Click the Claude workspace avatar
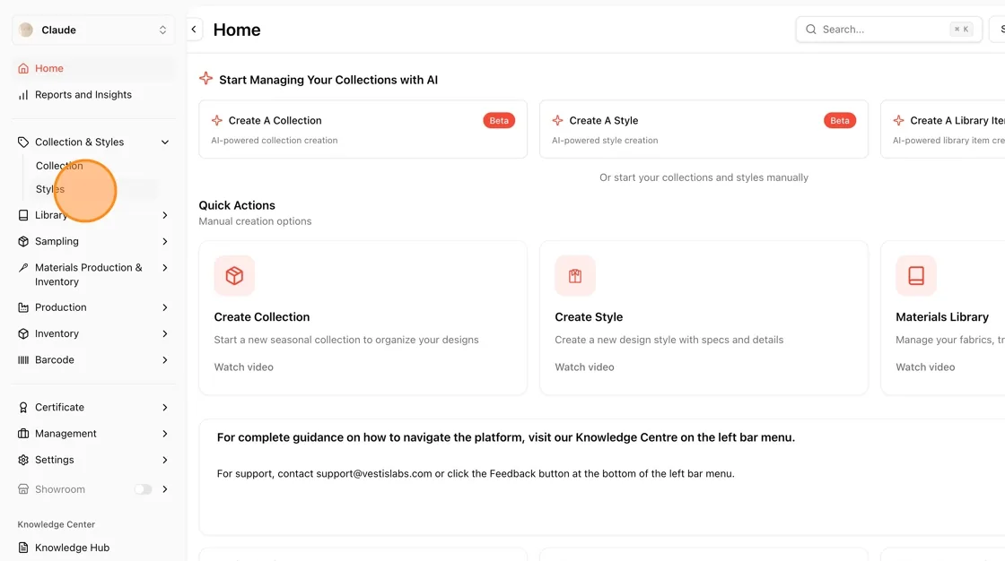The height and width of the screenshot is (561, 1005). tap(26, 30)
